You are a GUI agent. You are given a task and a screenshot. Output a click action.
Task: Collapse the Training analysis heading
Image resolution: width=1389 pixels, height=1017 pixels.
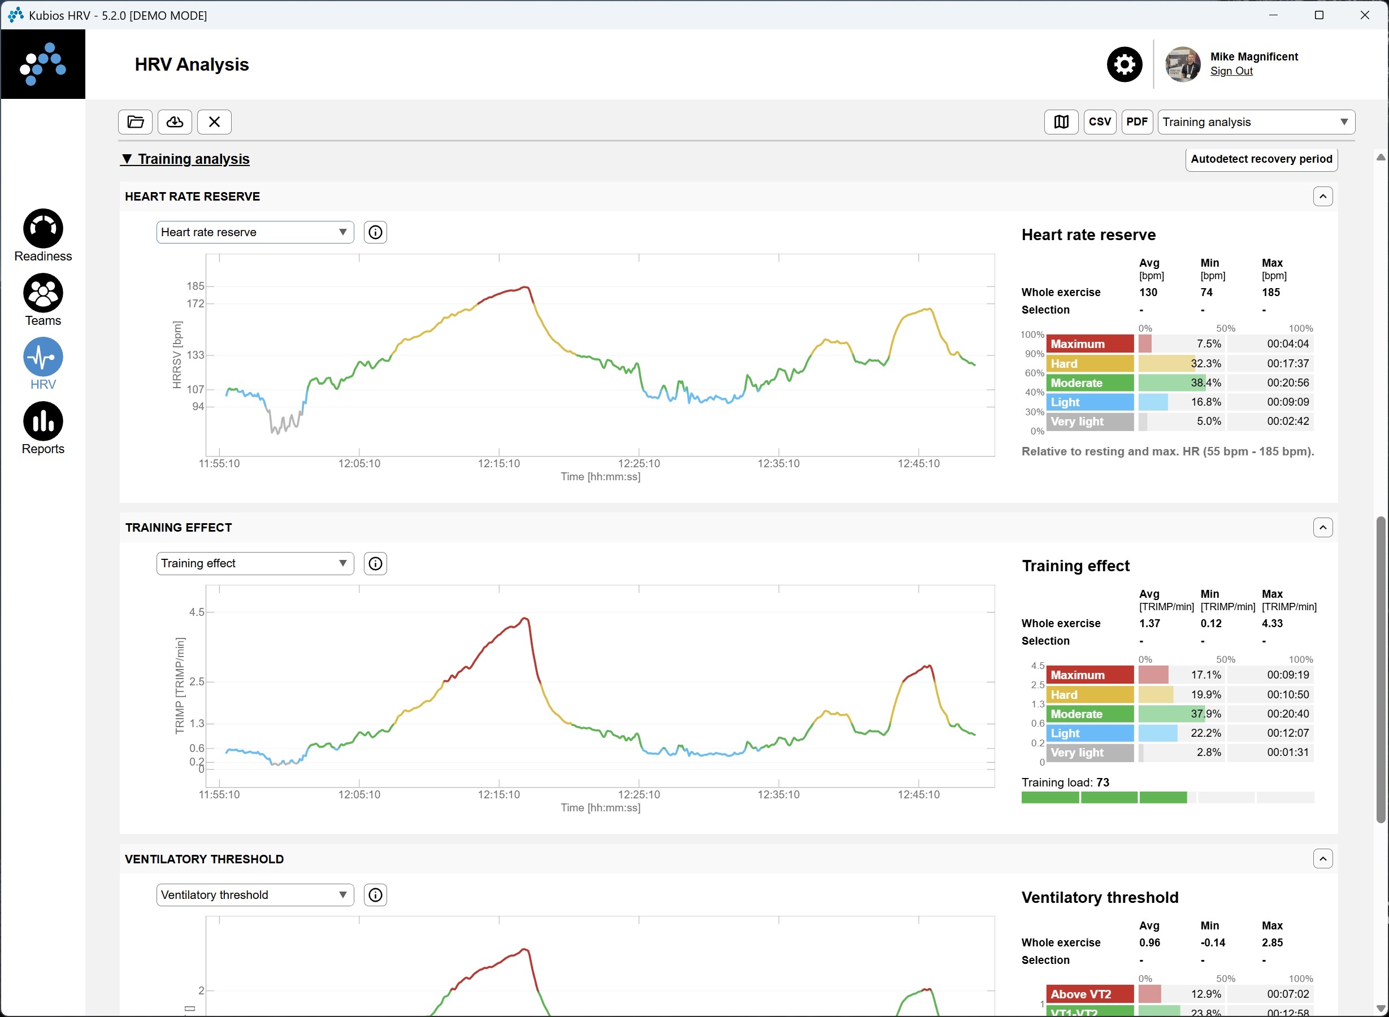click(185, 159)
